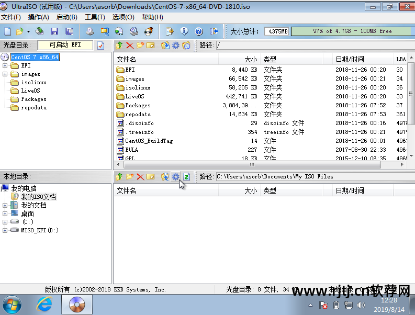Click the Open file folder icon
This screenshot has width=415, height=315.
click(20, 31)
